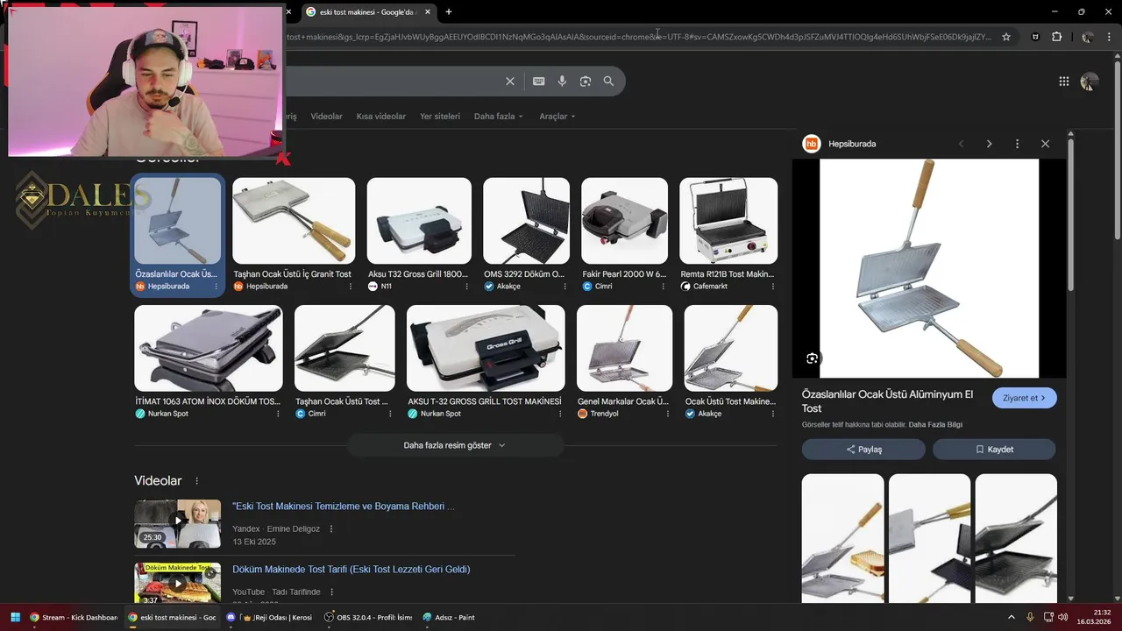Go to previous image in preview panel
Viewport: 1122px width, 631px height.
pyautogui.click(x=961, y=144)
